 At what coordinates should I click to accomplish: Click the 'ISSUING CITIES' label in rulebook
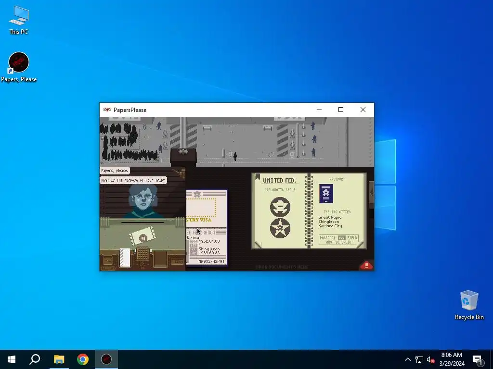pos(337,212)
